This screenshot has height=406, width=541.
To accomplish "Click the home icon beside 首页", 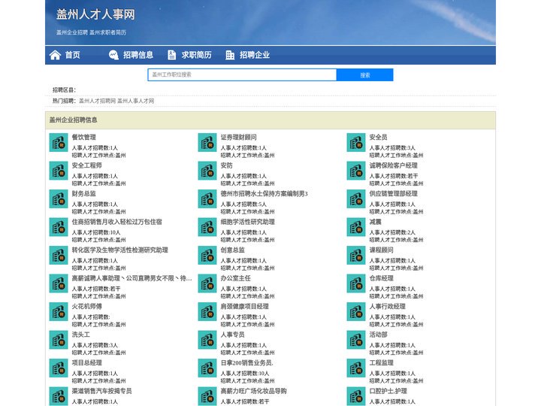I will pos(55,55).
